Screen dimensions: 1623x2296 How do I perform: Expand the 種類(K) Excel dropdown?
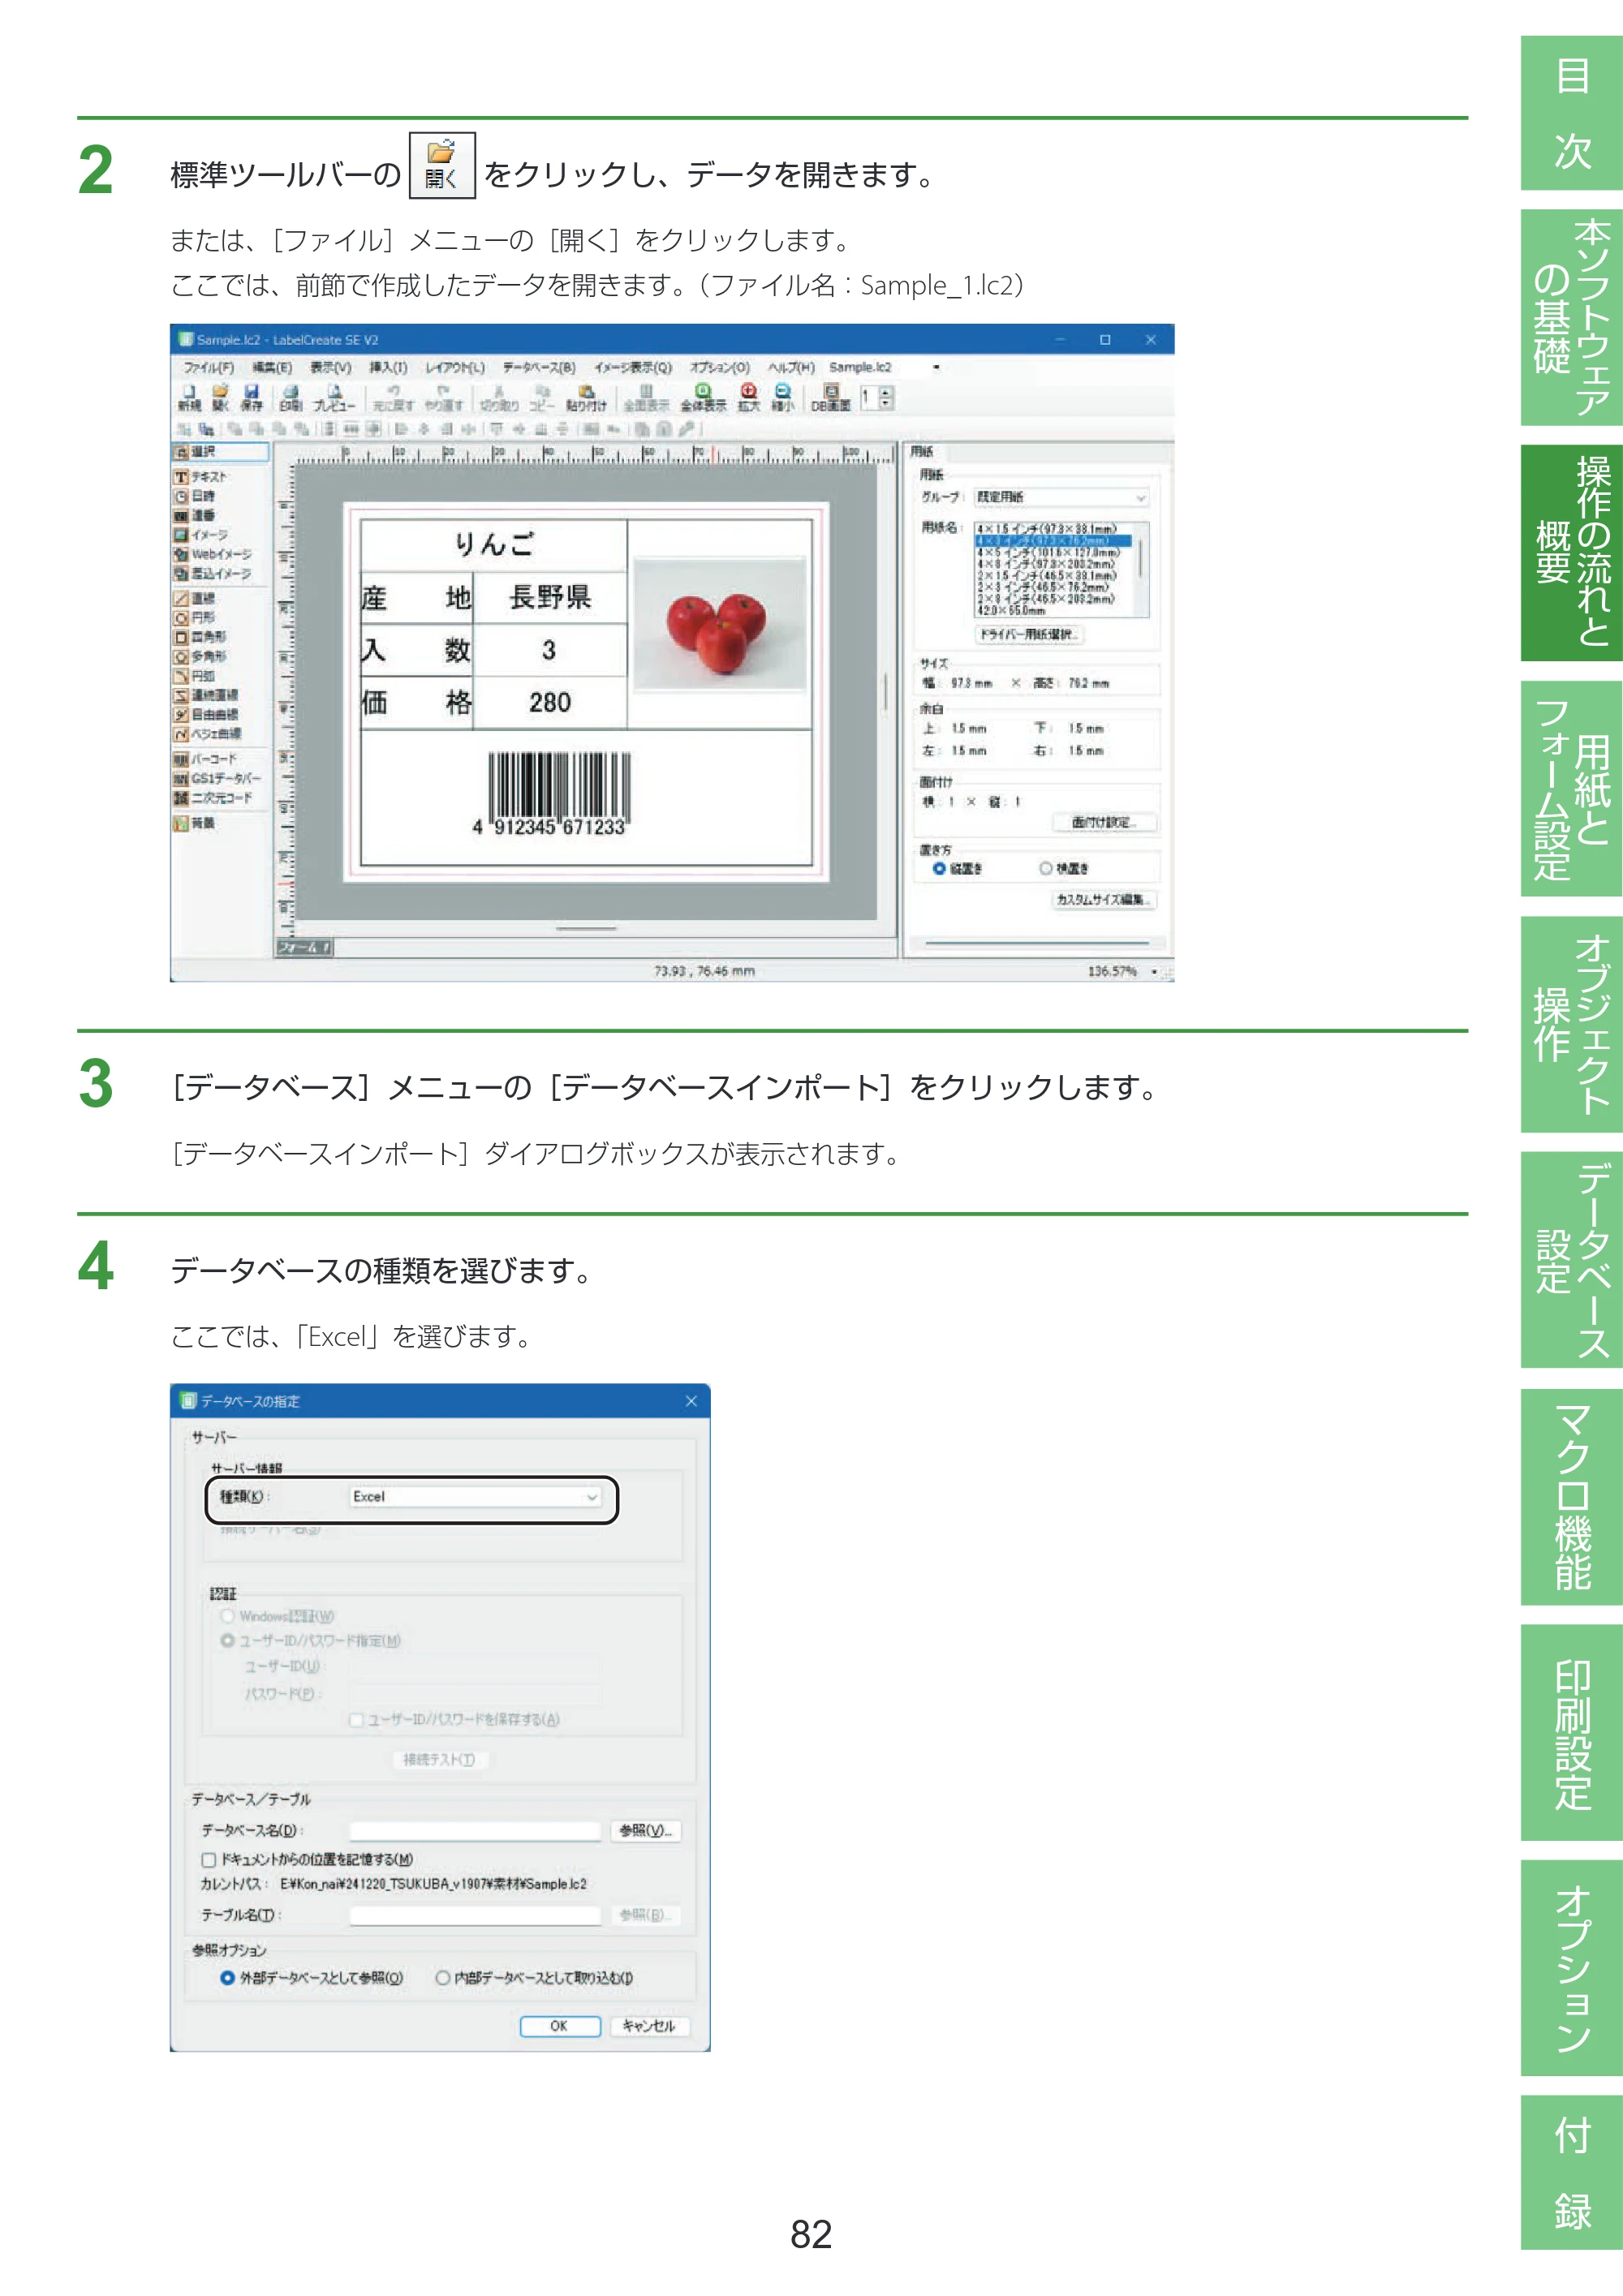[592, 1497]
